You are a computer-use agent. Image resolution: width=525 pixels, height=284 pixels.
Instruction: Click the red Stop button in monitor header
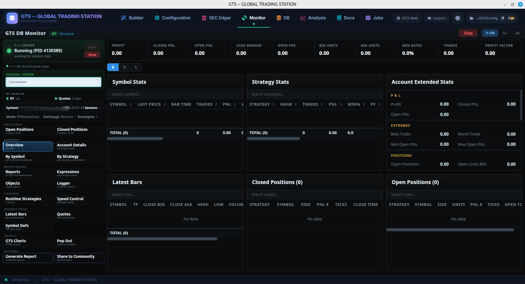tap(468, 33)
